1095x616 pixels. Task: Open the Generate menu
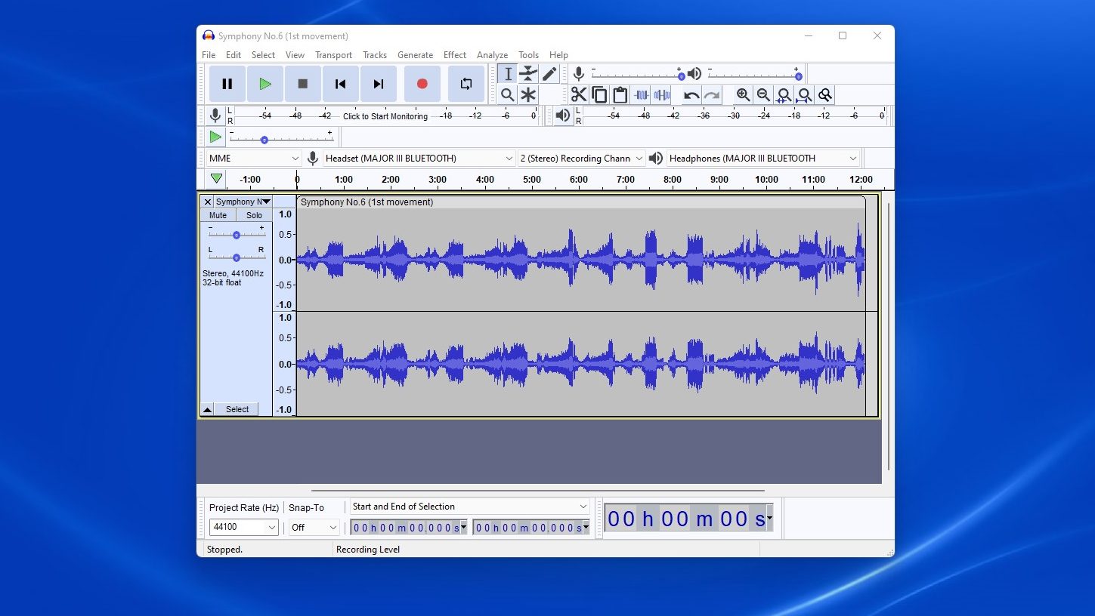click(x=415, y=55)
